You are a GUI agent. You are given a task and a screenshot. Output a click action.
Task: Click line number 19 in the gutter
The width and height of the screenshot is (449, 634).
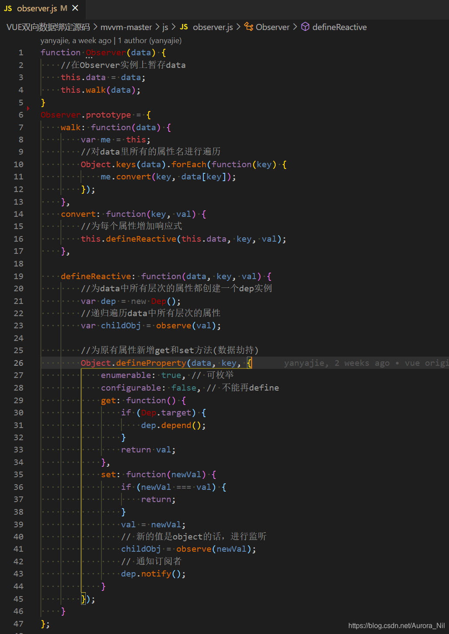[x=18, y=276]
